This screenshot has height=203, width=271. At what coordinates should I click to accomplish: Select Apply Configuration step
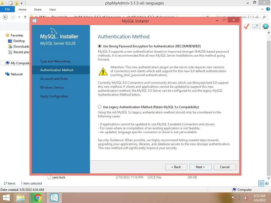[x=54, y=96]
